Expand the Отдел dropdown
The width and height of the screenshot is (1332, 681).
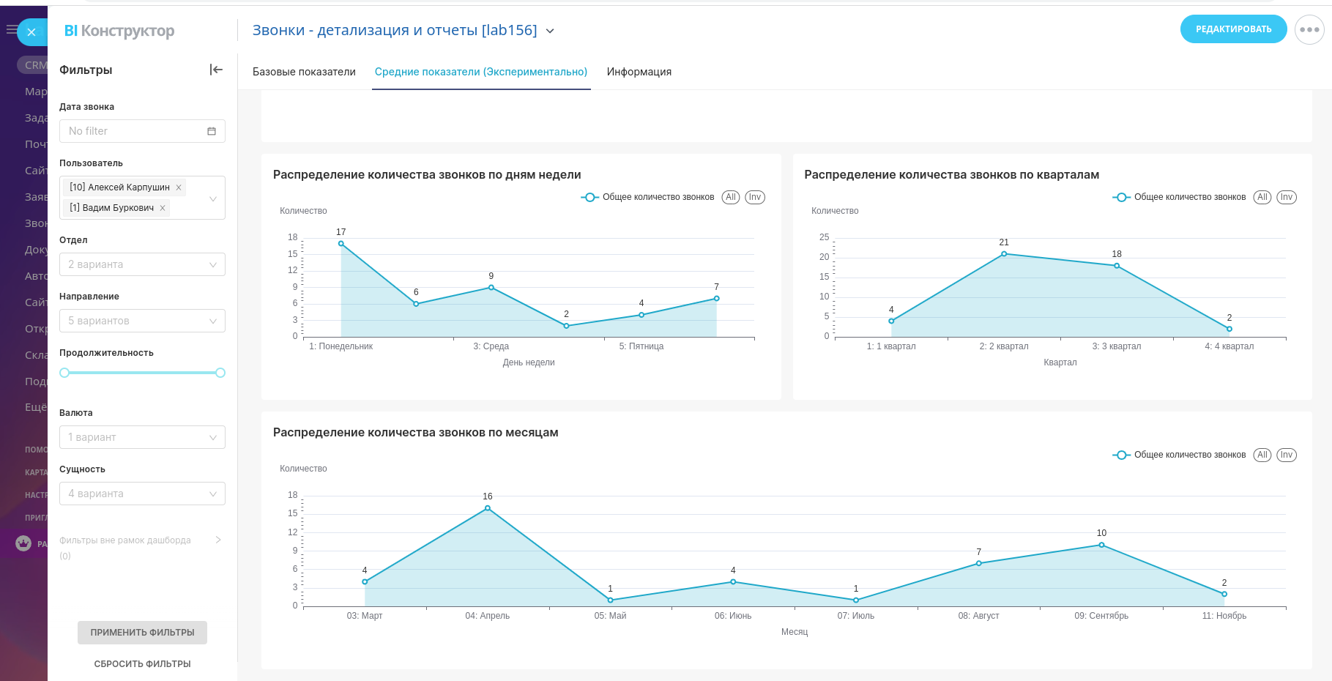[x=142, y=264]
